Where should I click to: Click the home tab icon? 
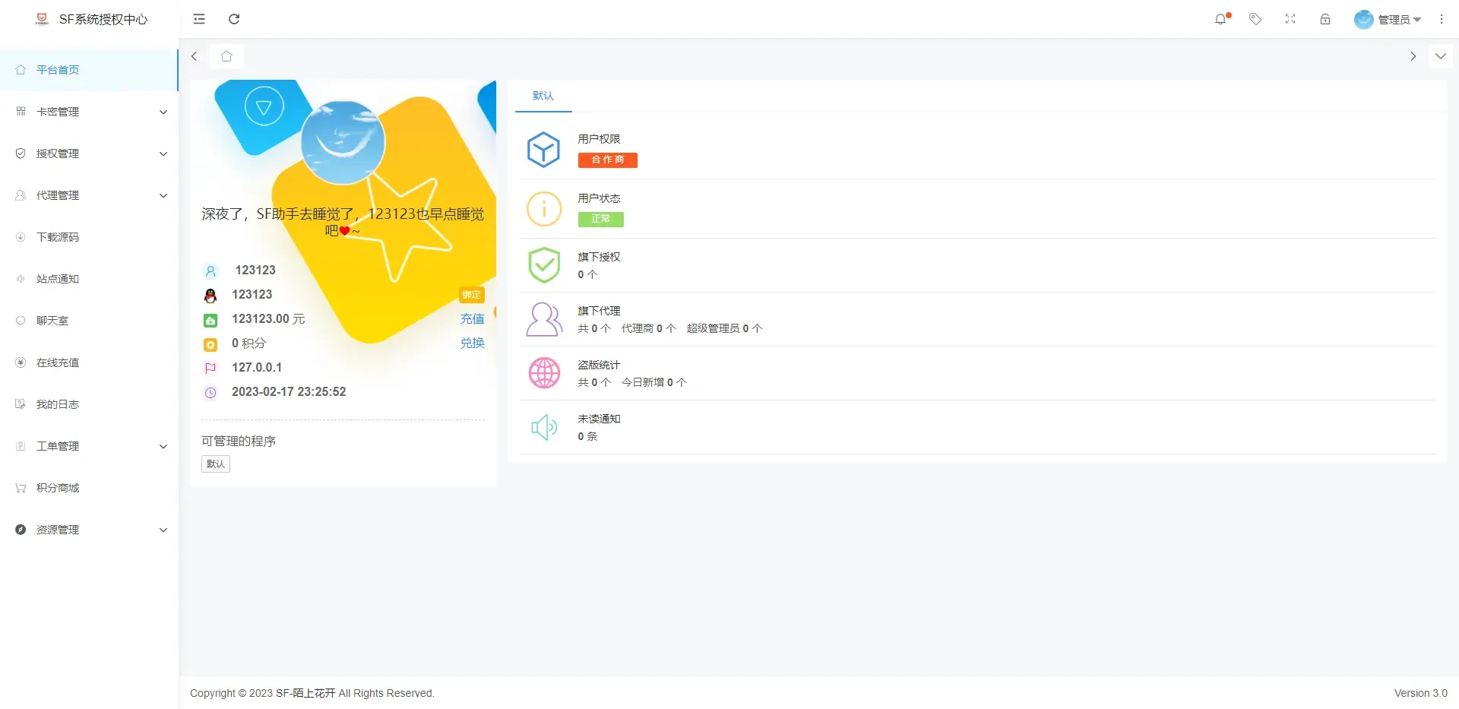226,56
